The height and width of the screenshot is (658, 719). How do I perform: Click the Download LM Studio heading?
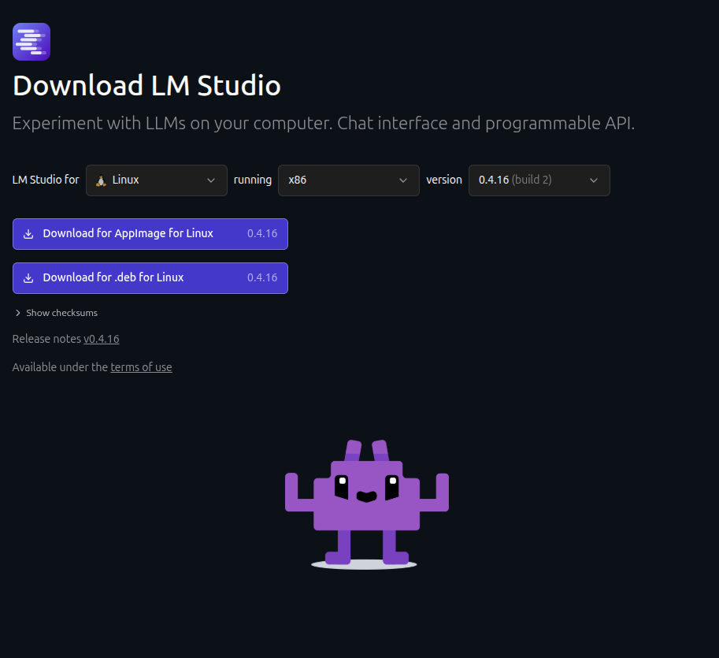(x=146, y=85)
